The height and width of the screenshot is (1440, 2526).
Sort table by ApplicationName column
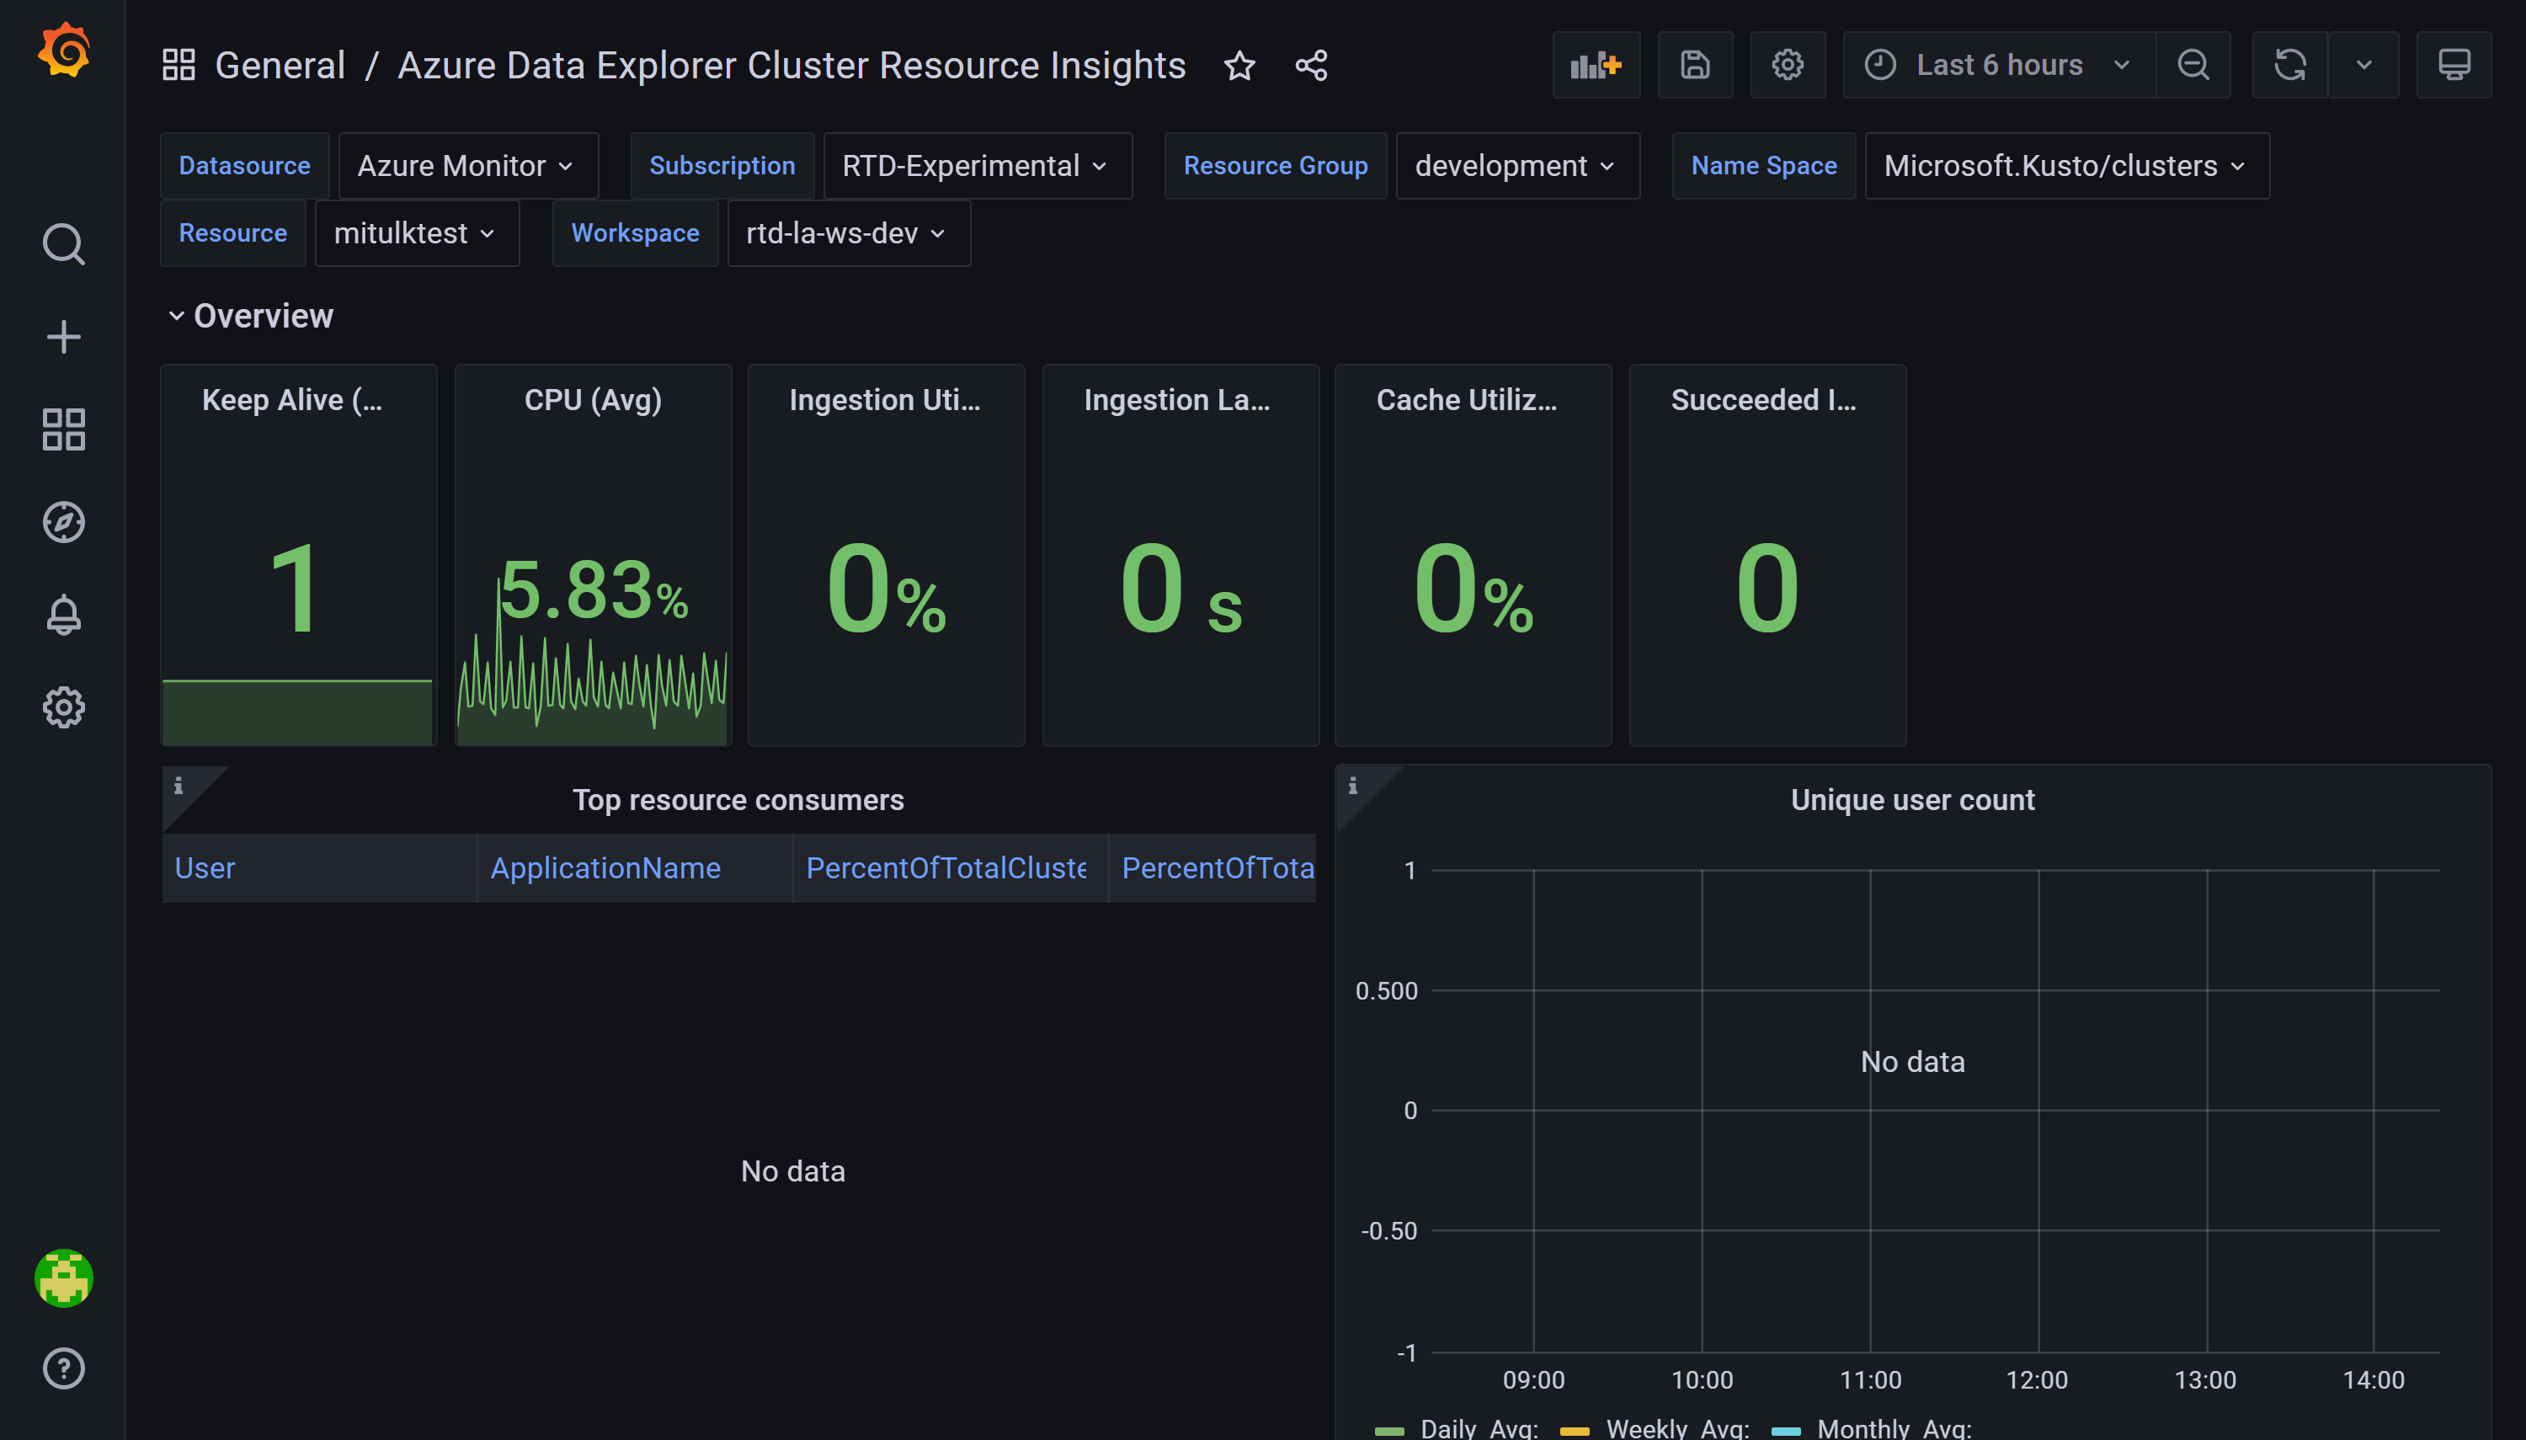click(x=605, y=868)
